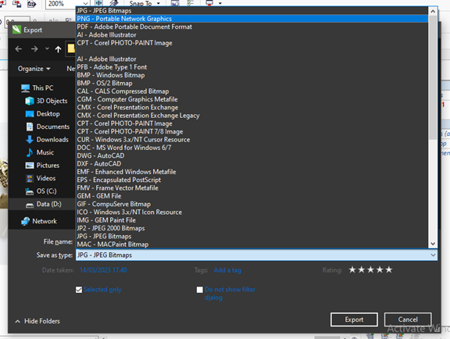Toggle the Selected only checkbox
This screenshot has width=450, height=339.
pyautogui.click(x=79, y=290)
